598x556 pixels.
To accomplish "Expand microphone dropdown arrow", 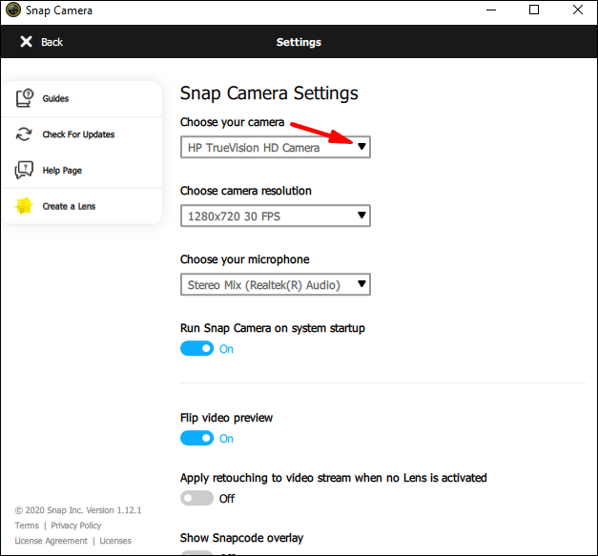I will 361,284.
